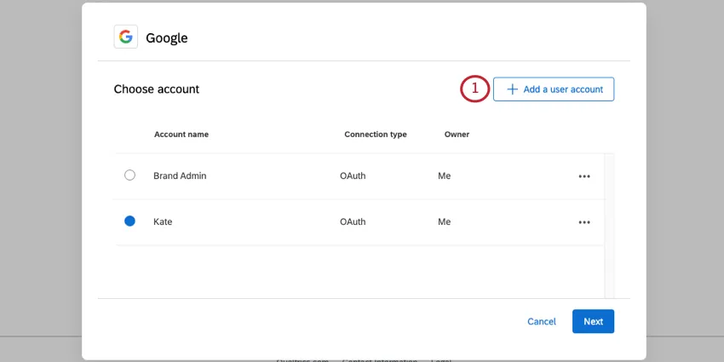Click the owner Me in Kate row
724x362 pixels.
[445, 222]
